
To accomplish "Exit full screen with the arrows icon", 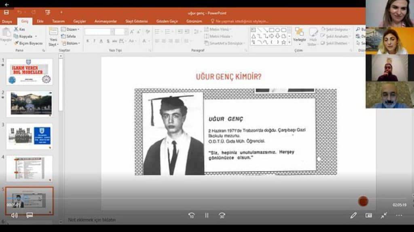I will click(x=384, y=215).
